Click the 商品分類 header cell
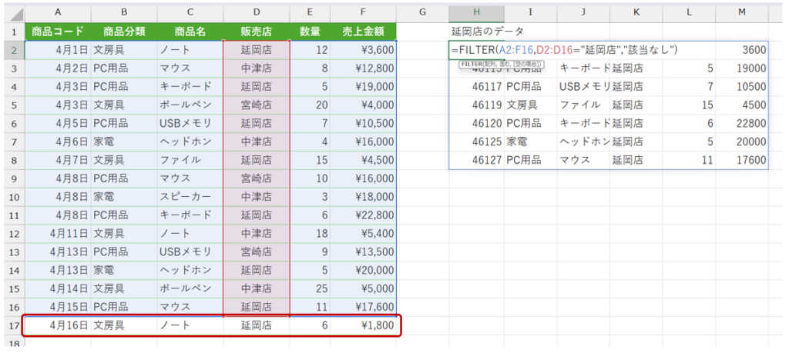789x353 pixels. [x=124, y=32]
